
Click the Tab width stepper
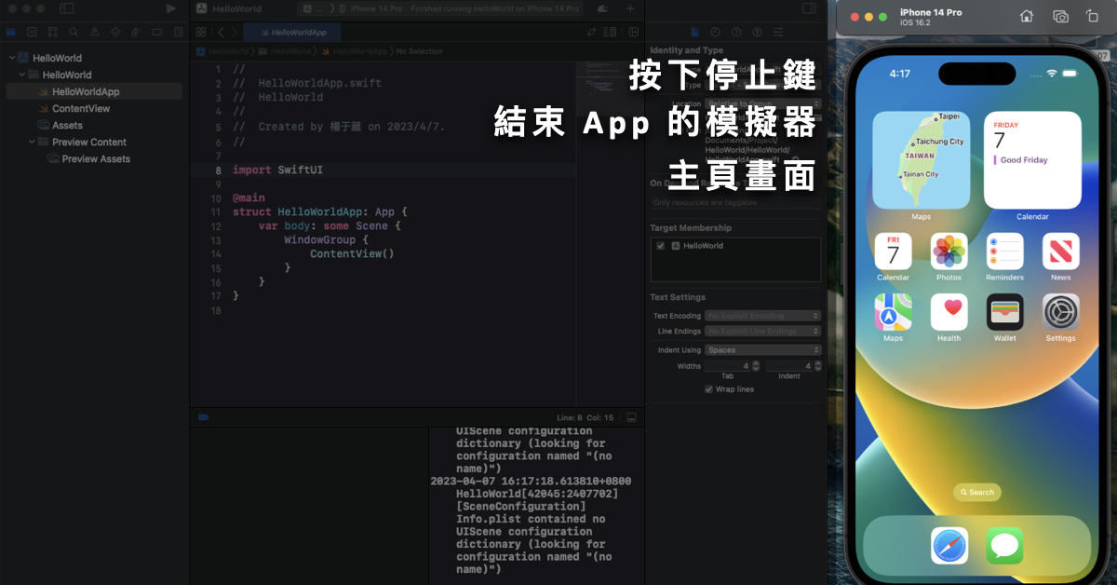tap(756, 366)
